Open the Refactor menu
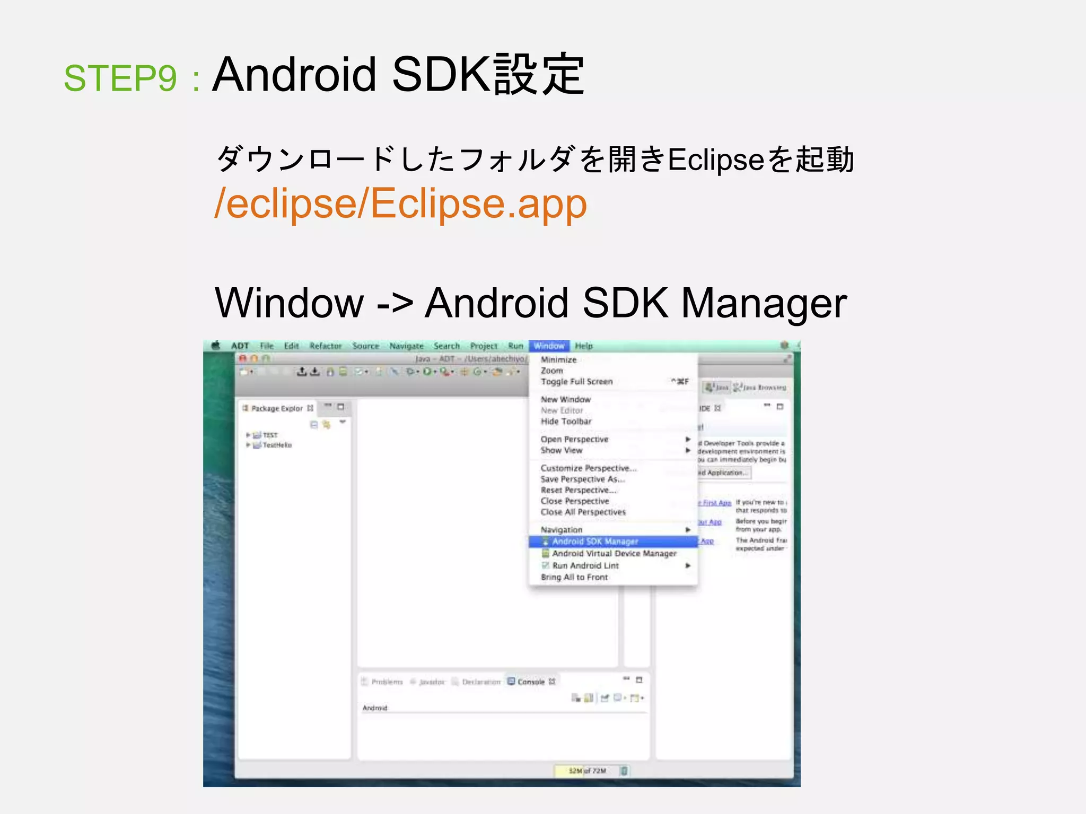Screen dimensions: 1086x814 coord(326,346)
